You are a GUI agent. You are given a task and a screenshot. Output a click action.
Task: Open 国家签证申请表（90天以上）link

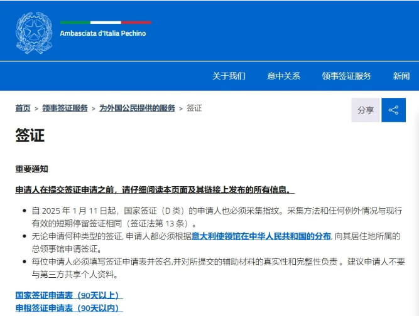(x=69, y=295)
